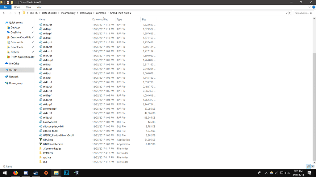Open the Quick Access Toolbar customize dropdown
316x177 pixels.
(16, 2)
